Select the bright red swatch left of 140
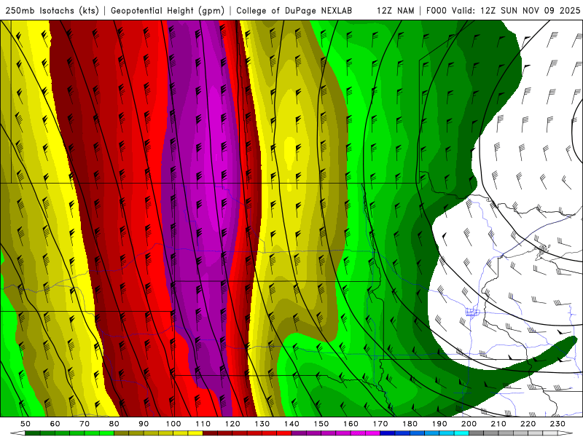The width and height of the screenshot is (583, 437). tap(284, 433)
